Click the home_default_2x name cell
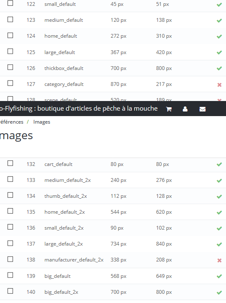226x303 pixels. pos(65,212)
